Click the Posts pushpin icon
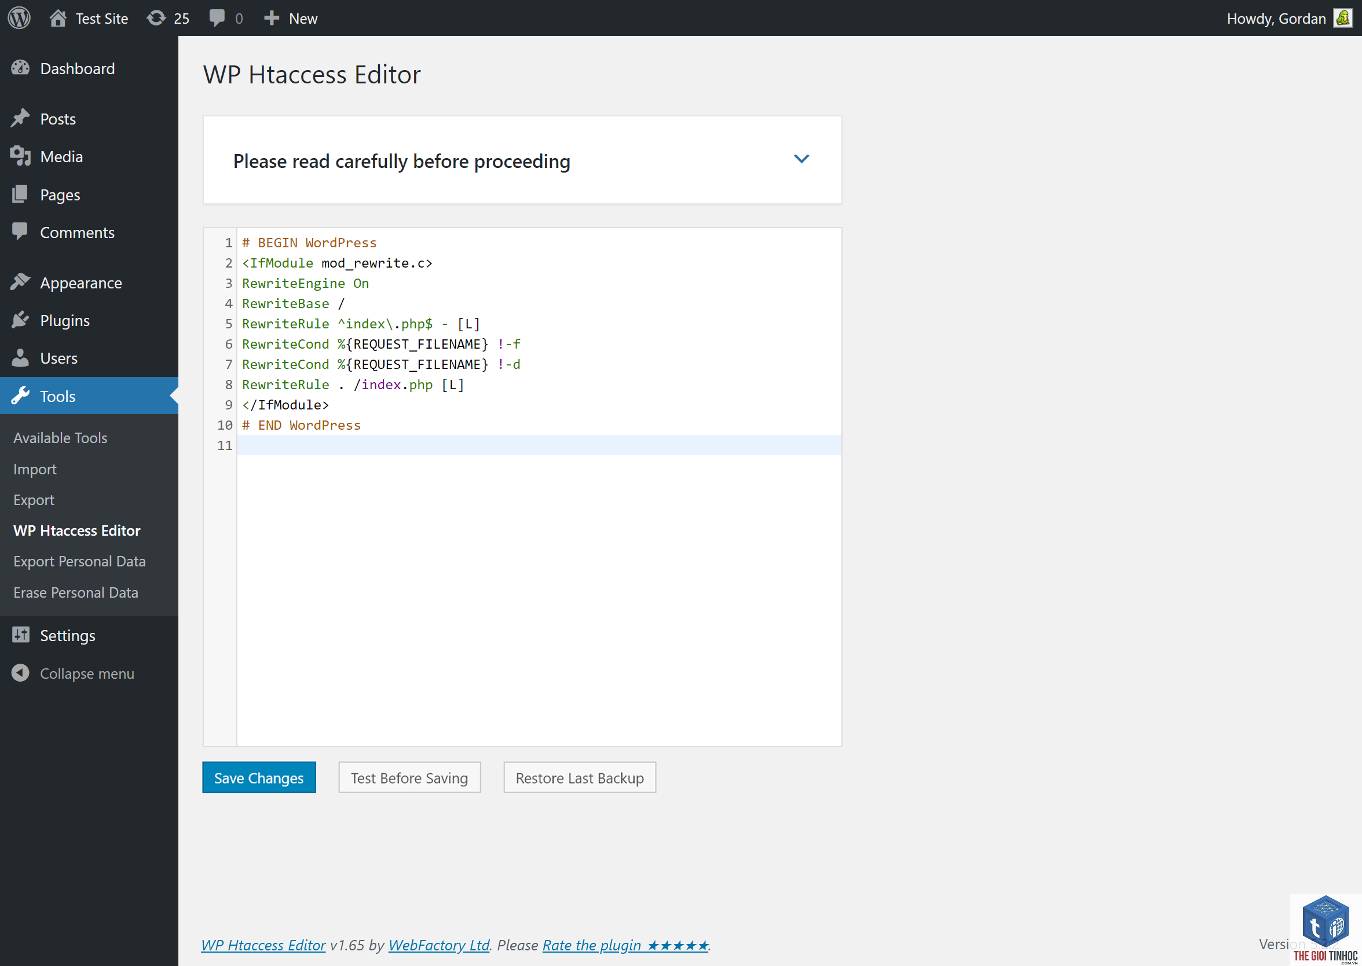 (x=20, y=118)
